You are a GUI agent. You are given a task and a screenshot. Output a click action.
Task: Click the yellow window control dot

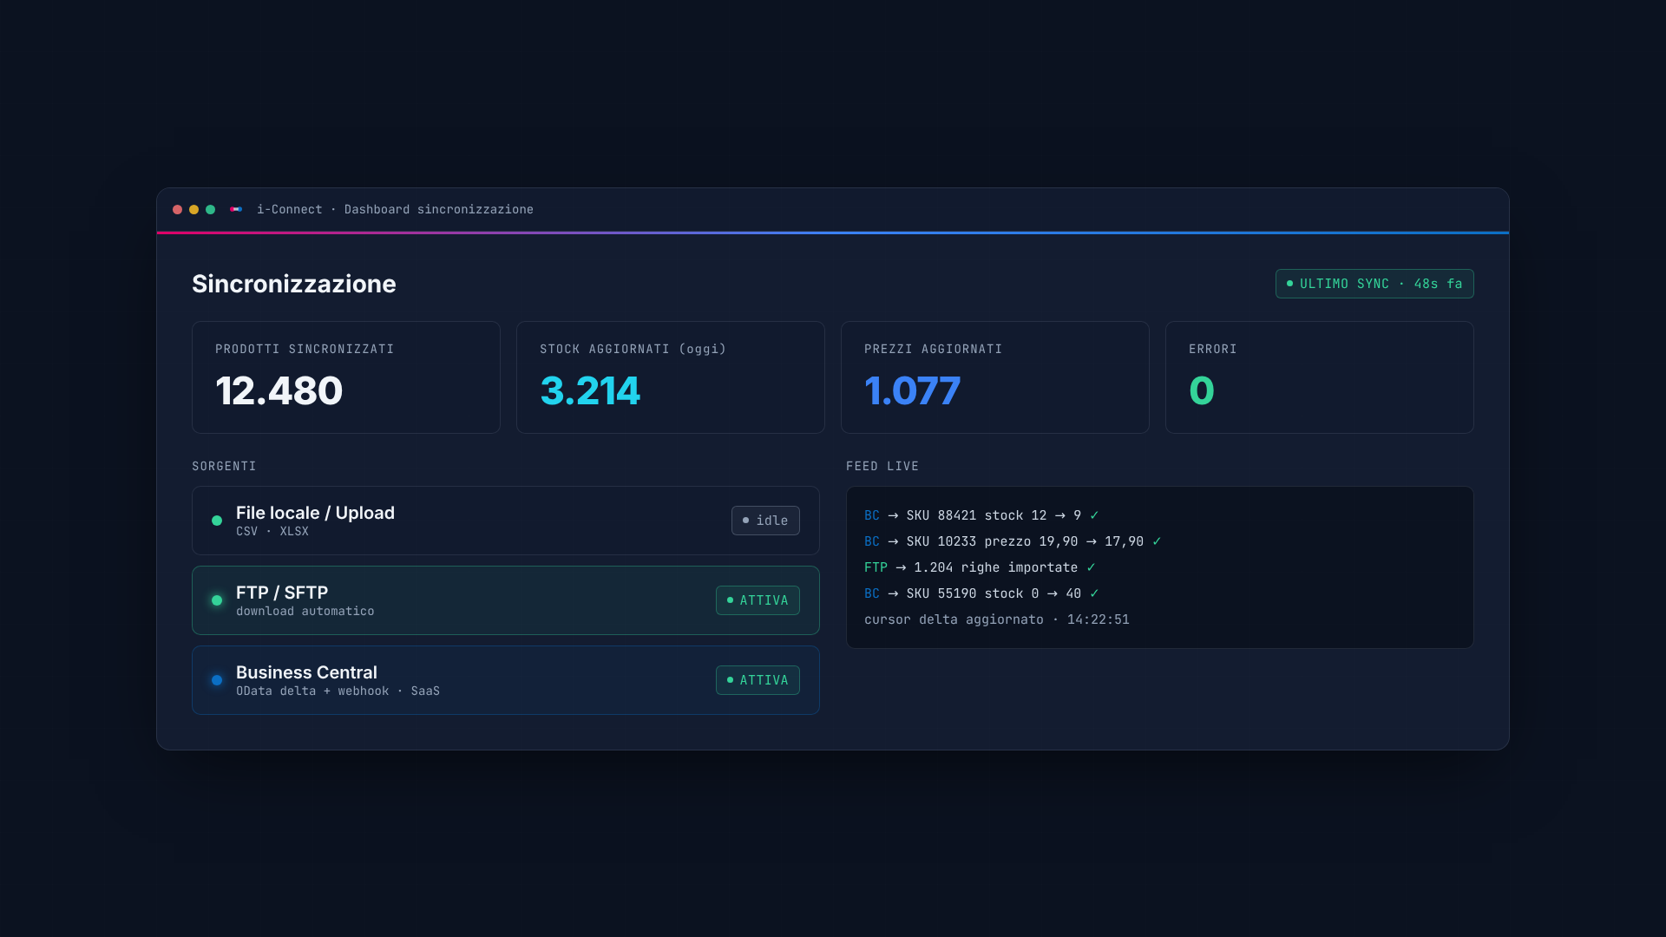click(x=193, y=209)
